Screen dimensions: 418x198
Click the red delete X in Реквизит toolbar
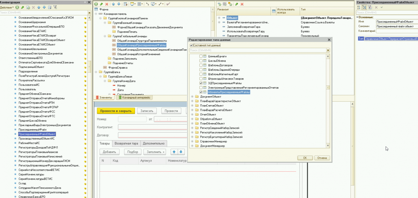point(242,4)
